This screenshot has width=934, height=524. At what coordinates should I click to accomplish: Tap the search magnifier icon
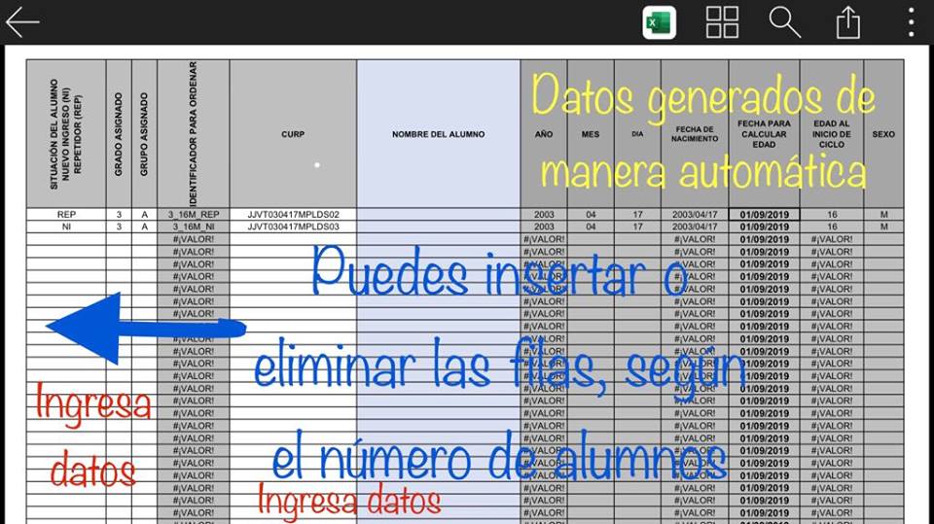tap(784, 22)
